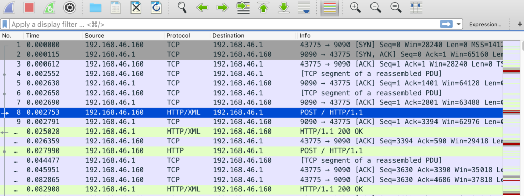Select the row with Ack=4686
Screen dimensions: 524x196
251,180
